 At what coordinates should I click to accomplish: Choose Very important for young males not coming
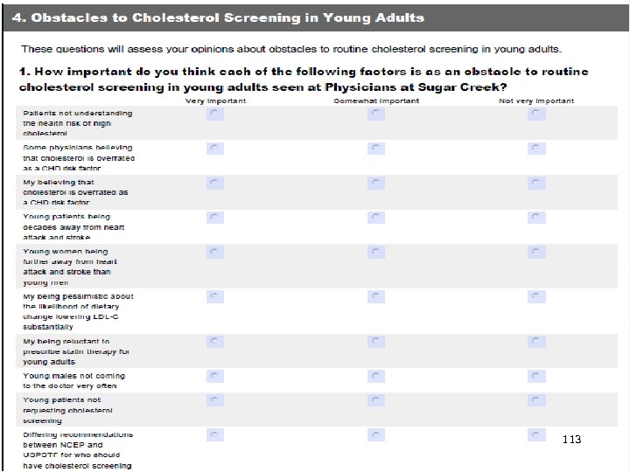pos(213,377)
